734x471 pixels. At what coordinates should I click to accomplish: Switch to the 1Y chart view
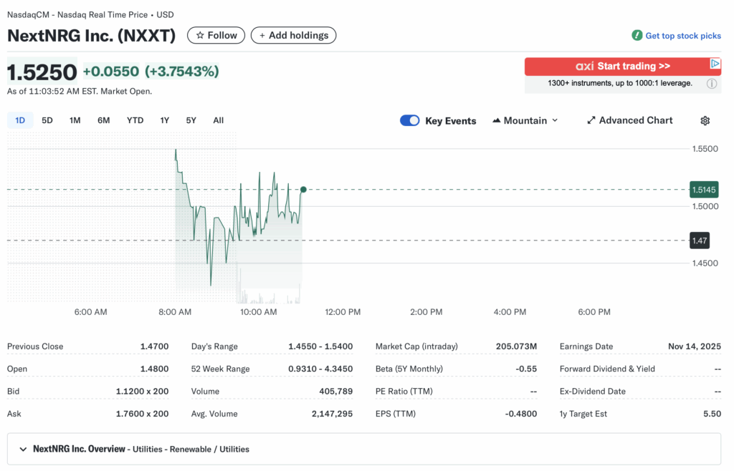[164, 120]
